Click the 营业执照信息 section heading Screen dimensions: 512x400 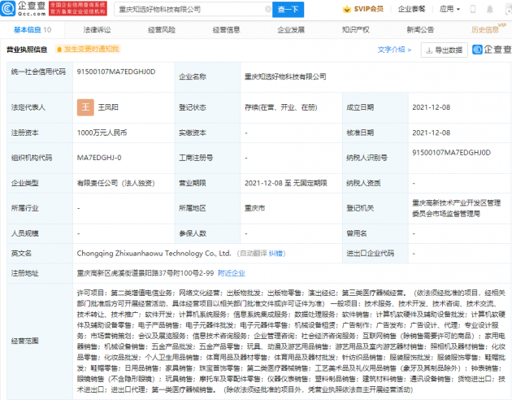pos(27,50)
